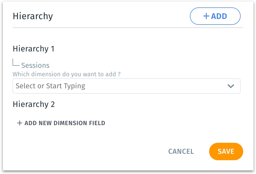Screen dimensions: 256x174
Task: Click the 'Which dimension do you want to add' label
Action: pyautogui.click(x=67, y=74)
